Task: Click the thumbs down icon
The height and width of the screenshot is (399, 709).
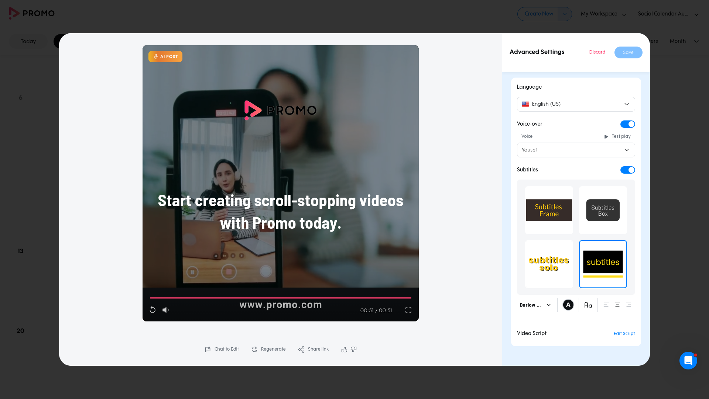Action: click(354, 349)
